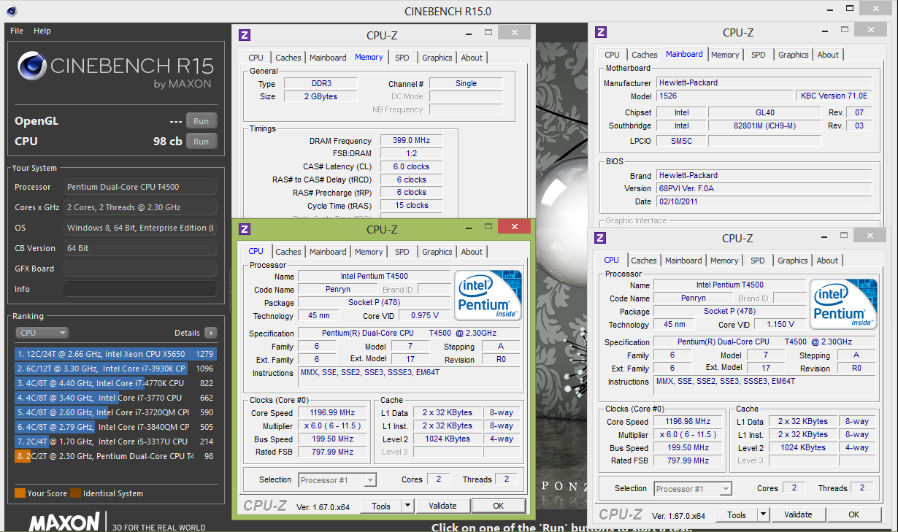Click the DRAM Frequency value 399.0 MHz
This screenshot has height=532, width=898.
(411, 141)
